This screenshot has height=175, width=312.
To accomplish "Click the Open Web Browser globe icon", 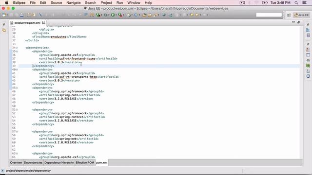I will [164, 15].
